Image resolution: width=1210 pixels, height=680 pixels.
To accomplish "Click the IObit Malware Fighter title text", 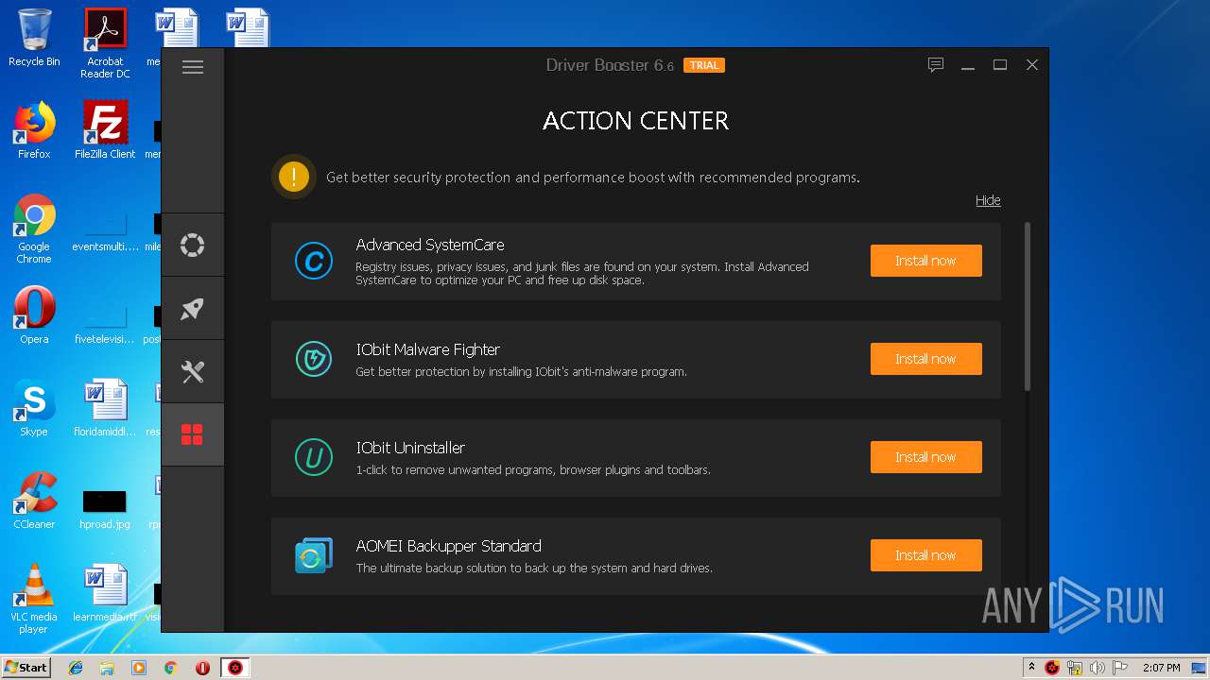I will pos(428,349).
